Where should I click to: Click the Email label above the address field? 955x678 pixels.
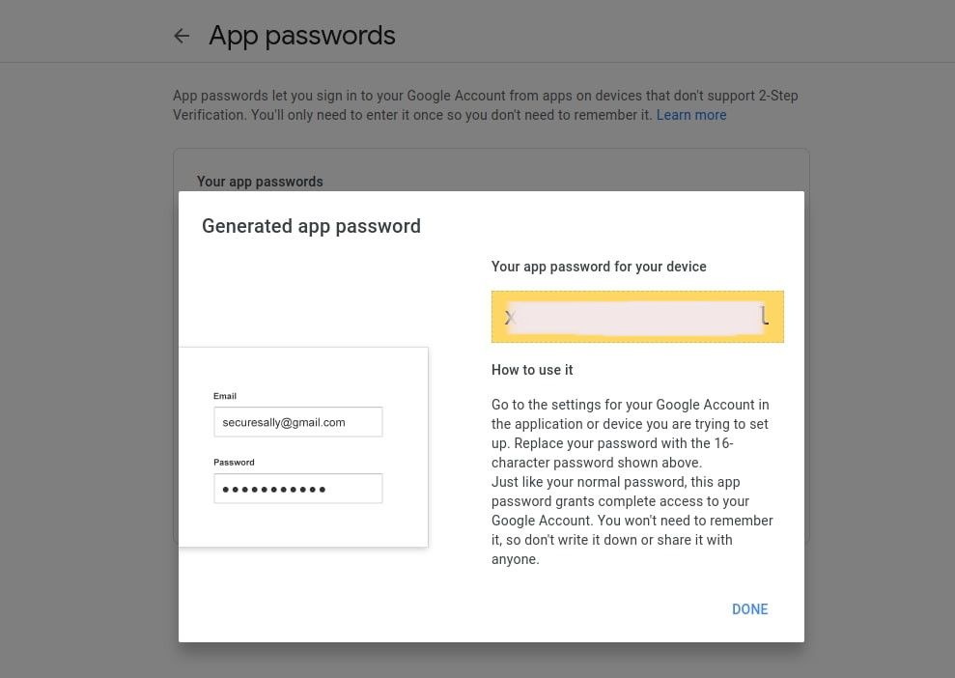(225, 396)
